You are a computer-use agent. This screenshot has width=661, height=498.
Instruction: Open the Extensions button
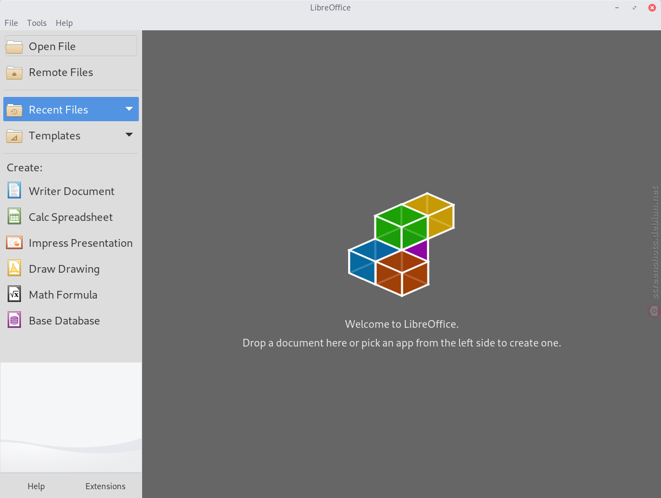[x=105, y=486]
